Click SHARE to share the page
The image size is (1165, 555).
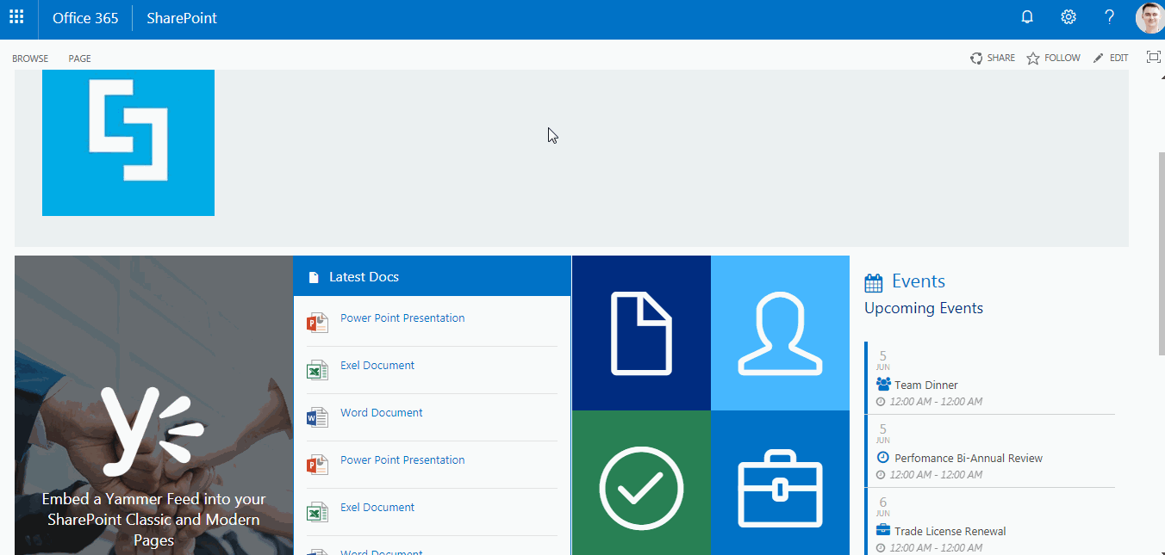993,57
